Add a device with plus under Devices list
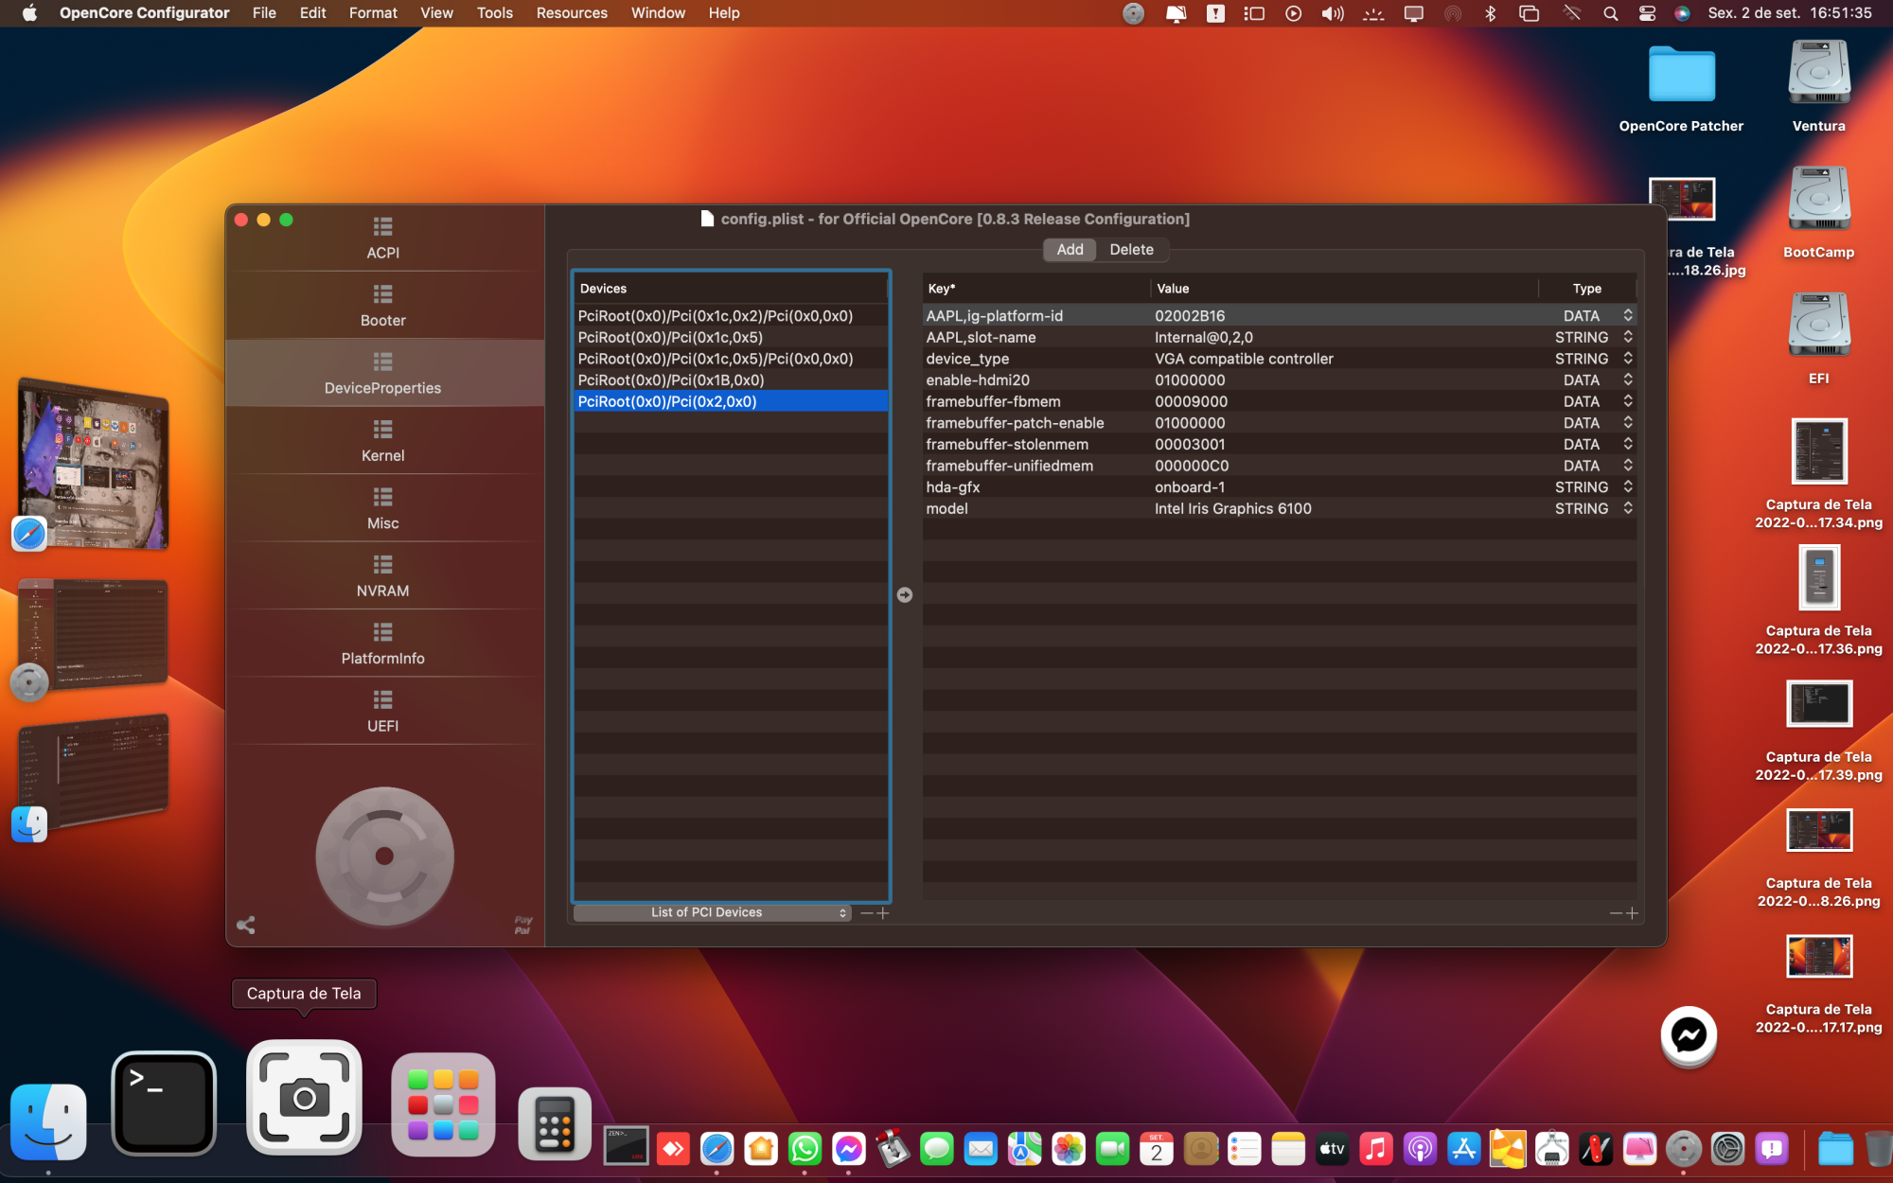This screenshot has width=1893, height=1183. [883, 913]
